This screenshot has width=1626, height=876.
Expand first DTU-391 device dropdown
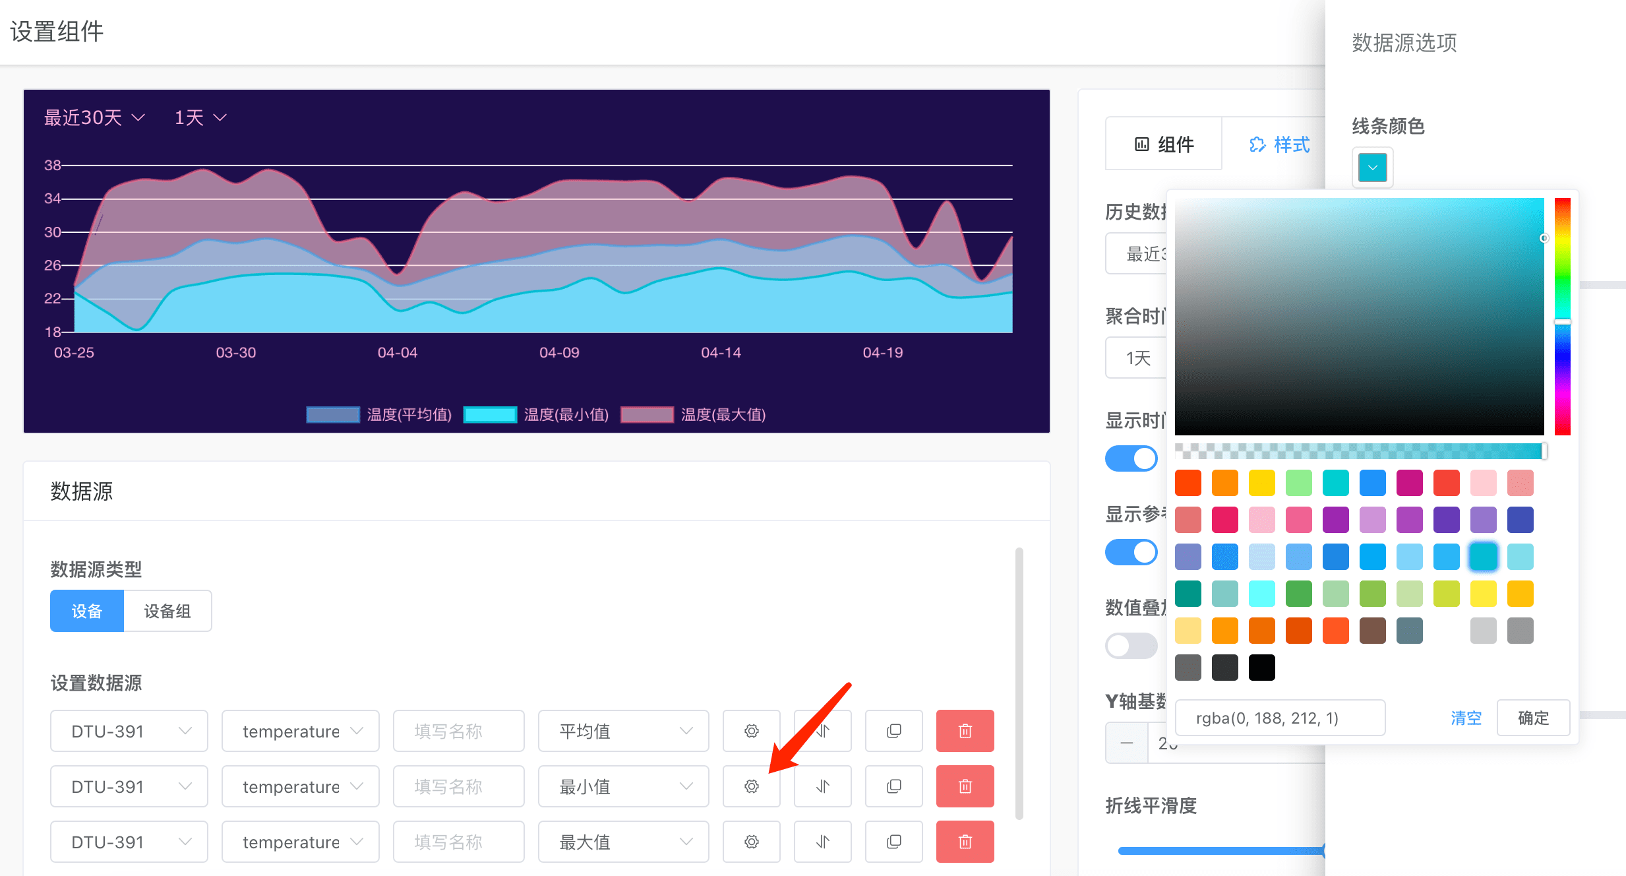click(x=129, y=731)
